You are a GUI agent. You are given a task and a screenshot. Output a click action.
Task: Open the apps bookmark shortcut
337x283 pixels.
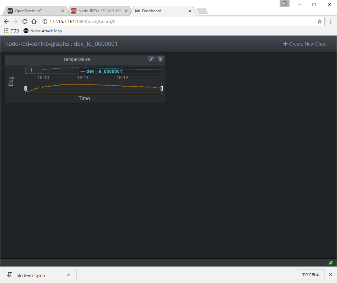point(11,31)
